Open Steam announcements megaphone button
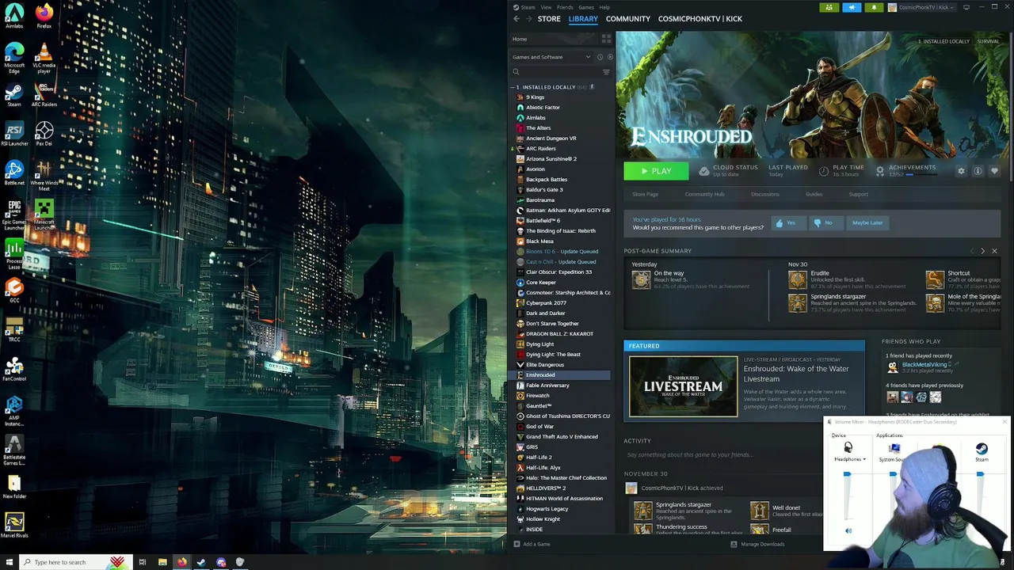The height and width of the screenshot is (570, 1014). (x=852, y=7)
